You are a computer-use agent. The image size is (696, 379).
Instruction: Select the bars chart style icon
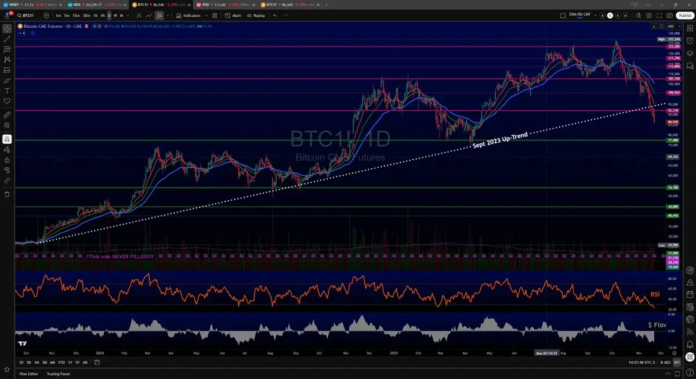pyautogui.click(x=140, y=16)
